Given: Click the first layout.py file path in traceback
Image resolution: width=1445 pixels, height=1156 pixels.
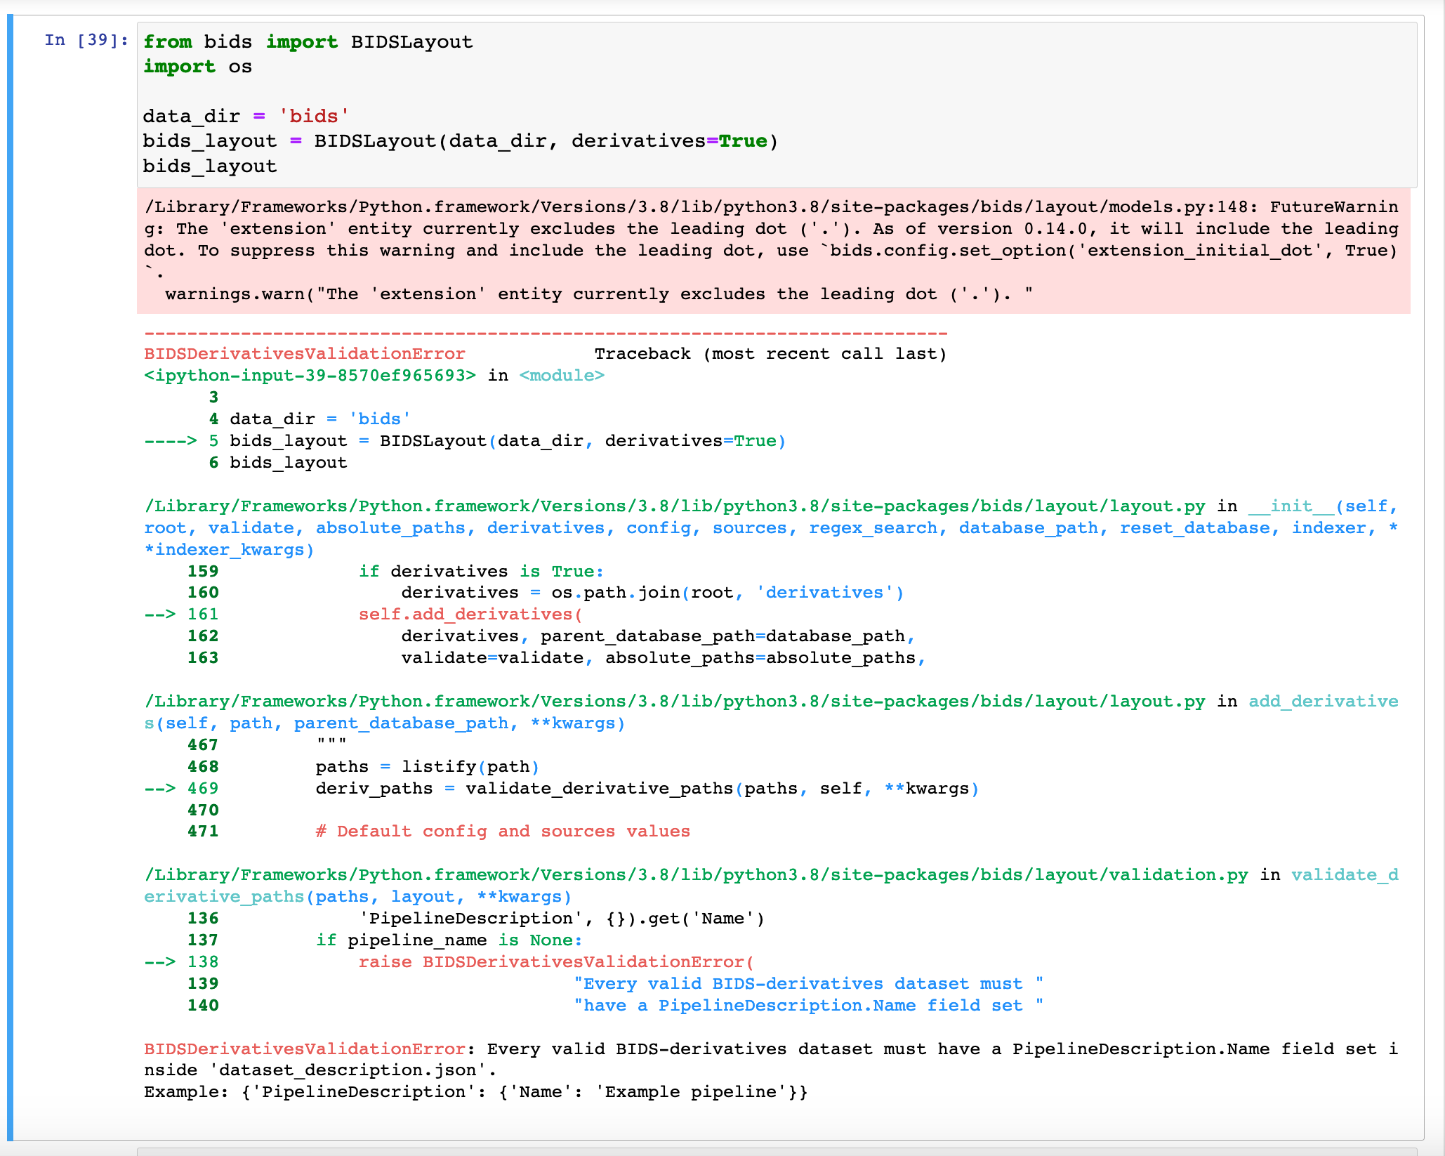Looking at the screenshot, I should (x=674, y=506).
